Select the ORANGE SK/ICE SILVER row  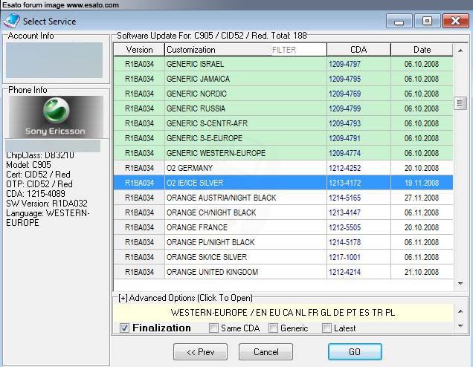[x=283, y=257]
